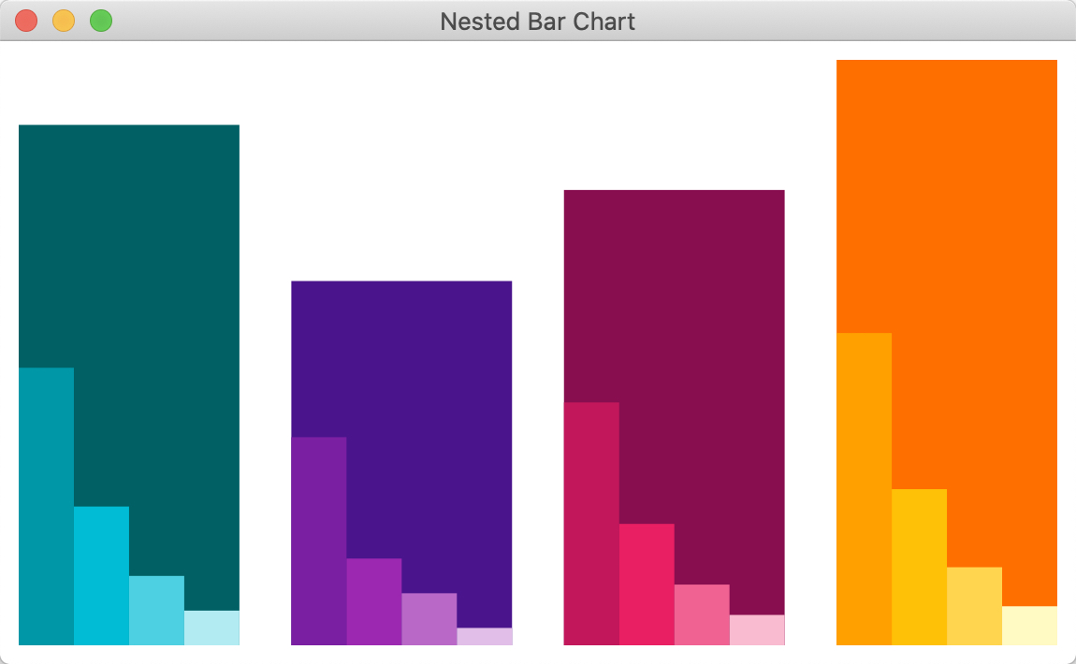Viewport: 1076px width, 664px height.
Task: Select the hot pink second inner bar
Action: click(647, 585)
